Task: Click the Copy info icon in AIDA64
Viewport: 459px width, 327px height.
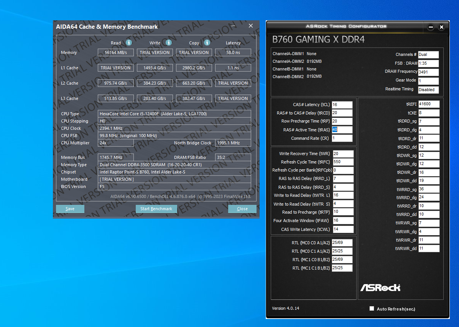Action: coord(207,43)
